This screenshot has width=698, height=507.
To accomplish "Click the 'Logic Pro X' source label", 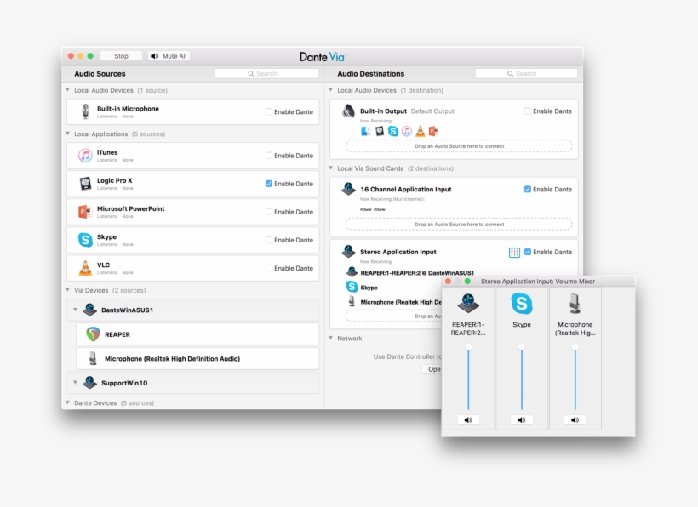I will 114,180.
